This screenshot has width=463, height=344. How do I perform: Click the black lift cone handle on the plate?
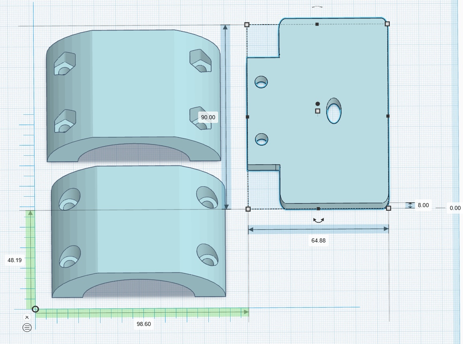tap(317, 104)
